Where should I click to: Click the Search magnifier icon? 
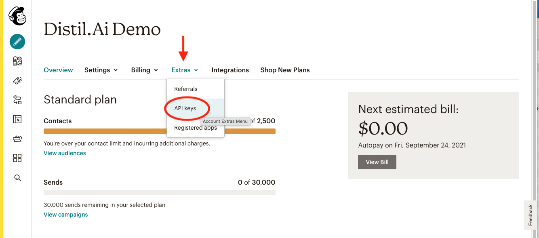click(17, 178)
